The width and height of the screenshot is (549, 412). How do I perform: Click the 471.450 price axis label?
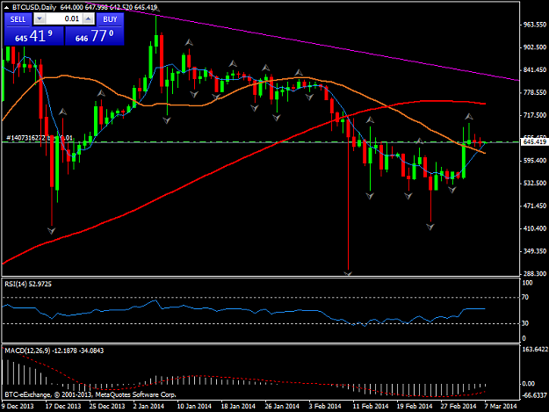pos(535,206)
